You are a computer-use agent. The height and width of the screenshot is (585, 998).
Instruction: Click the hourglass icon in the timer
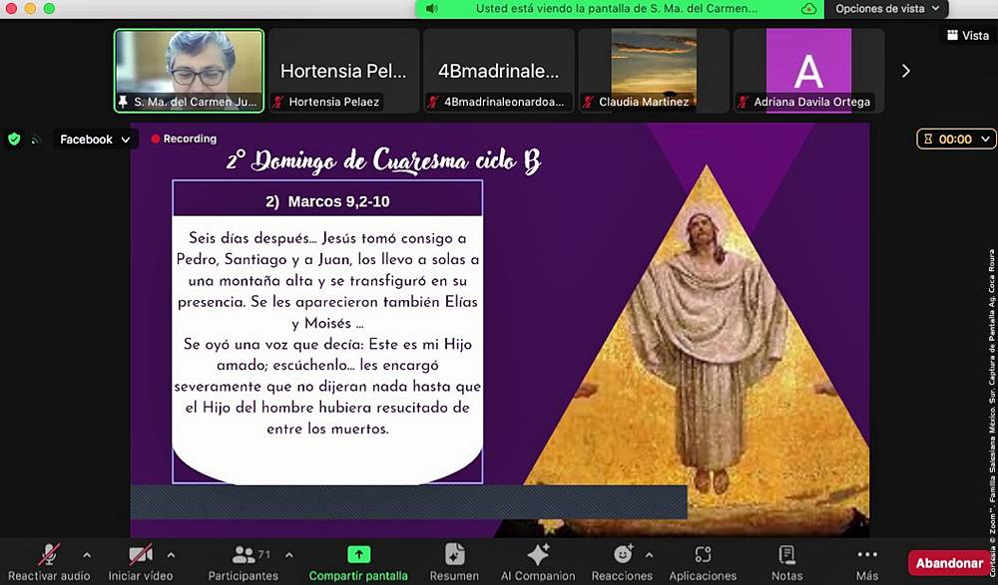pyautogui.click(x=928, y=139)
